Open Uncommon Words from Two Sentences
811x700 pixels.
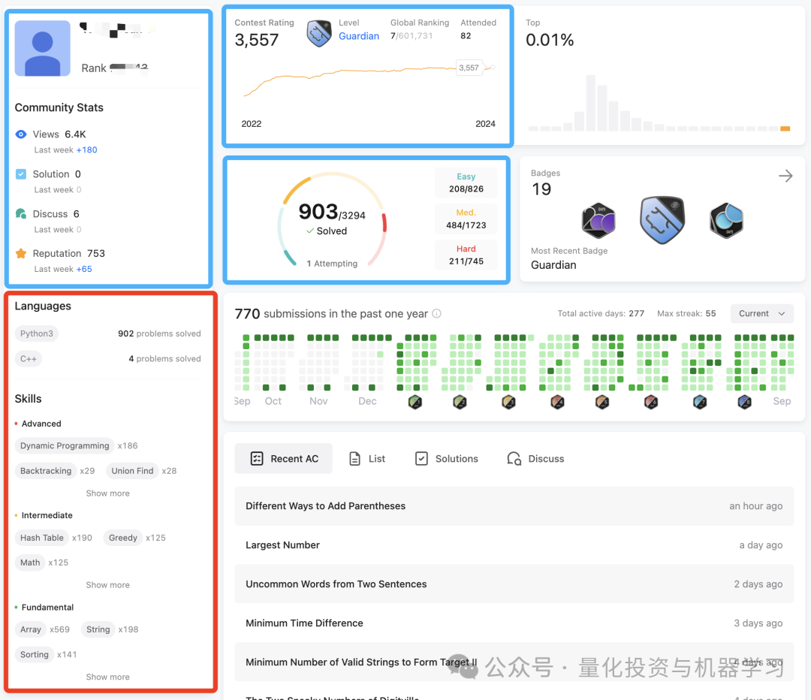[x=514, y=584]
